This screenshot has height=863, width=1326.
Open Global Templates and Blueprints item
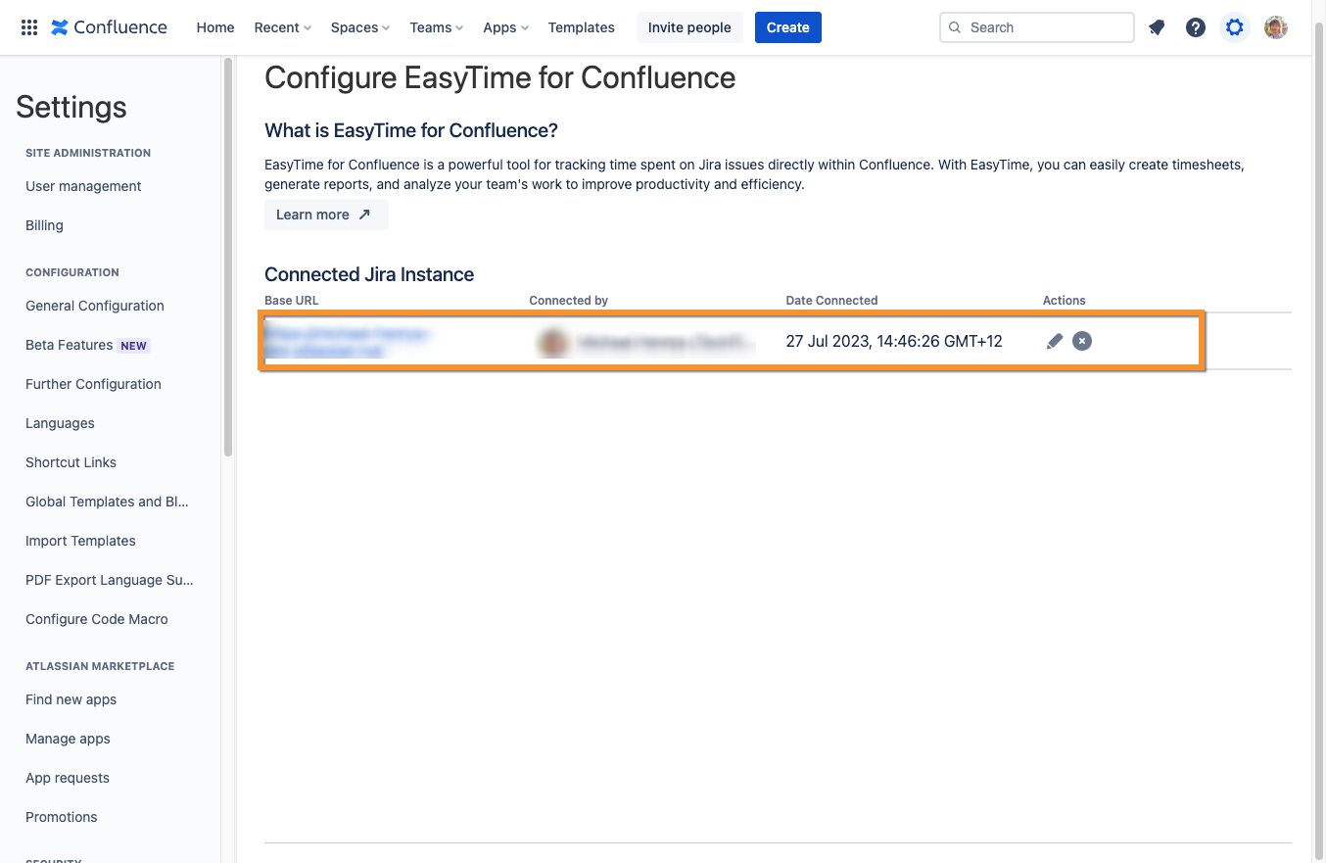[107, 502]
